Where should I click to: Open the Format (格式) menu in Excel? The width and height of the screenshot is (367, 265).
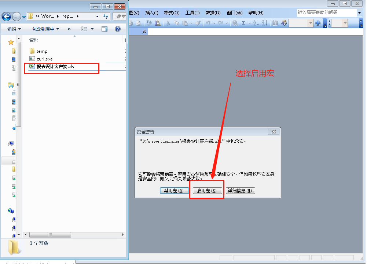(x=172, y=12)
